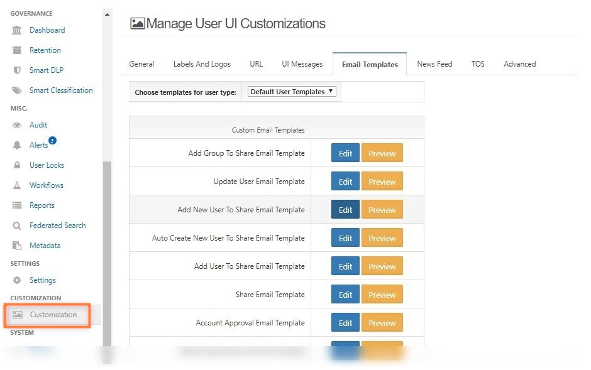The image size is (591, 370).
Task: Select the Audit eye icon
Action: [x=16, y=124]
